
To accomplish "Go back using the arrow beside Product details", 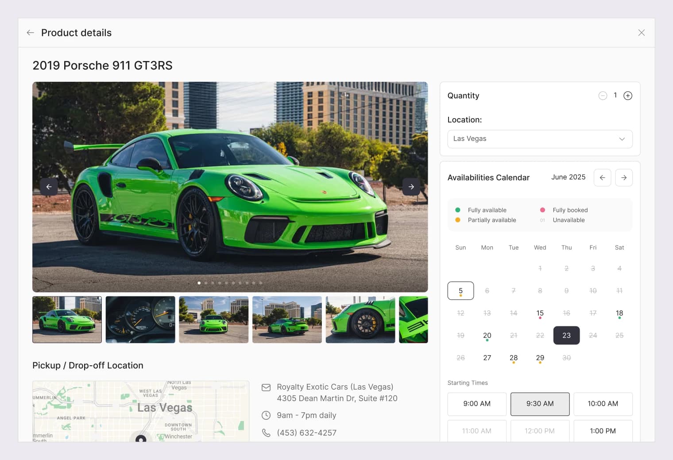I will point(30,33).
